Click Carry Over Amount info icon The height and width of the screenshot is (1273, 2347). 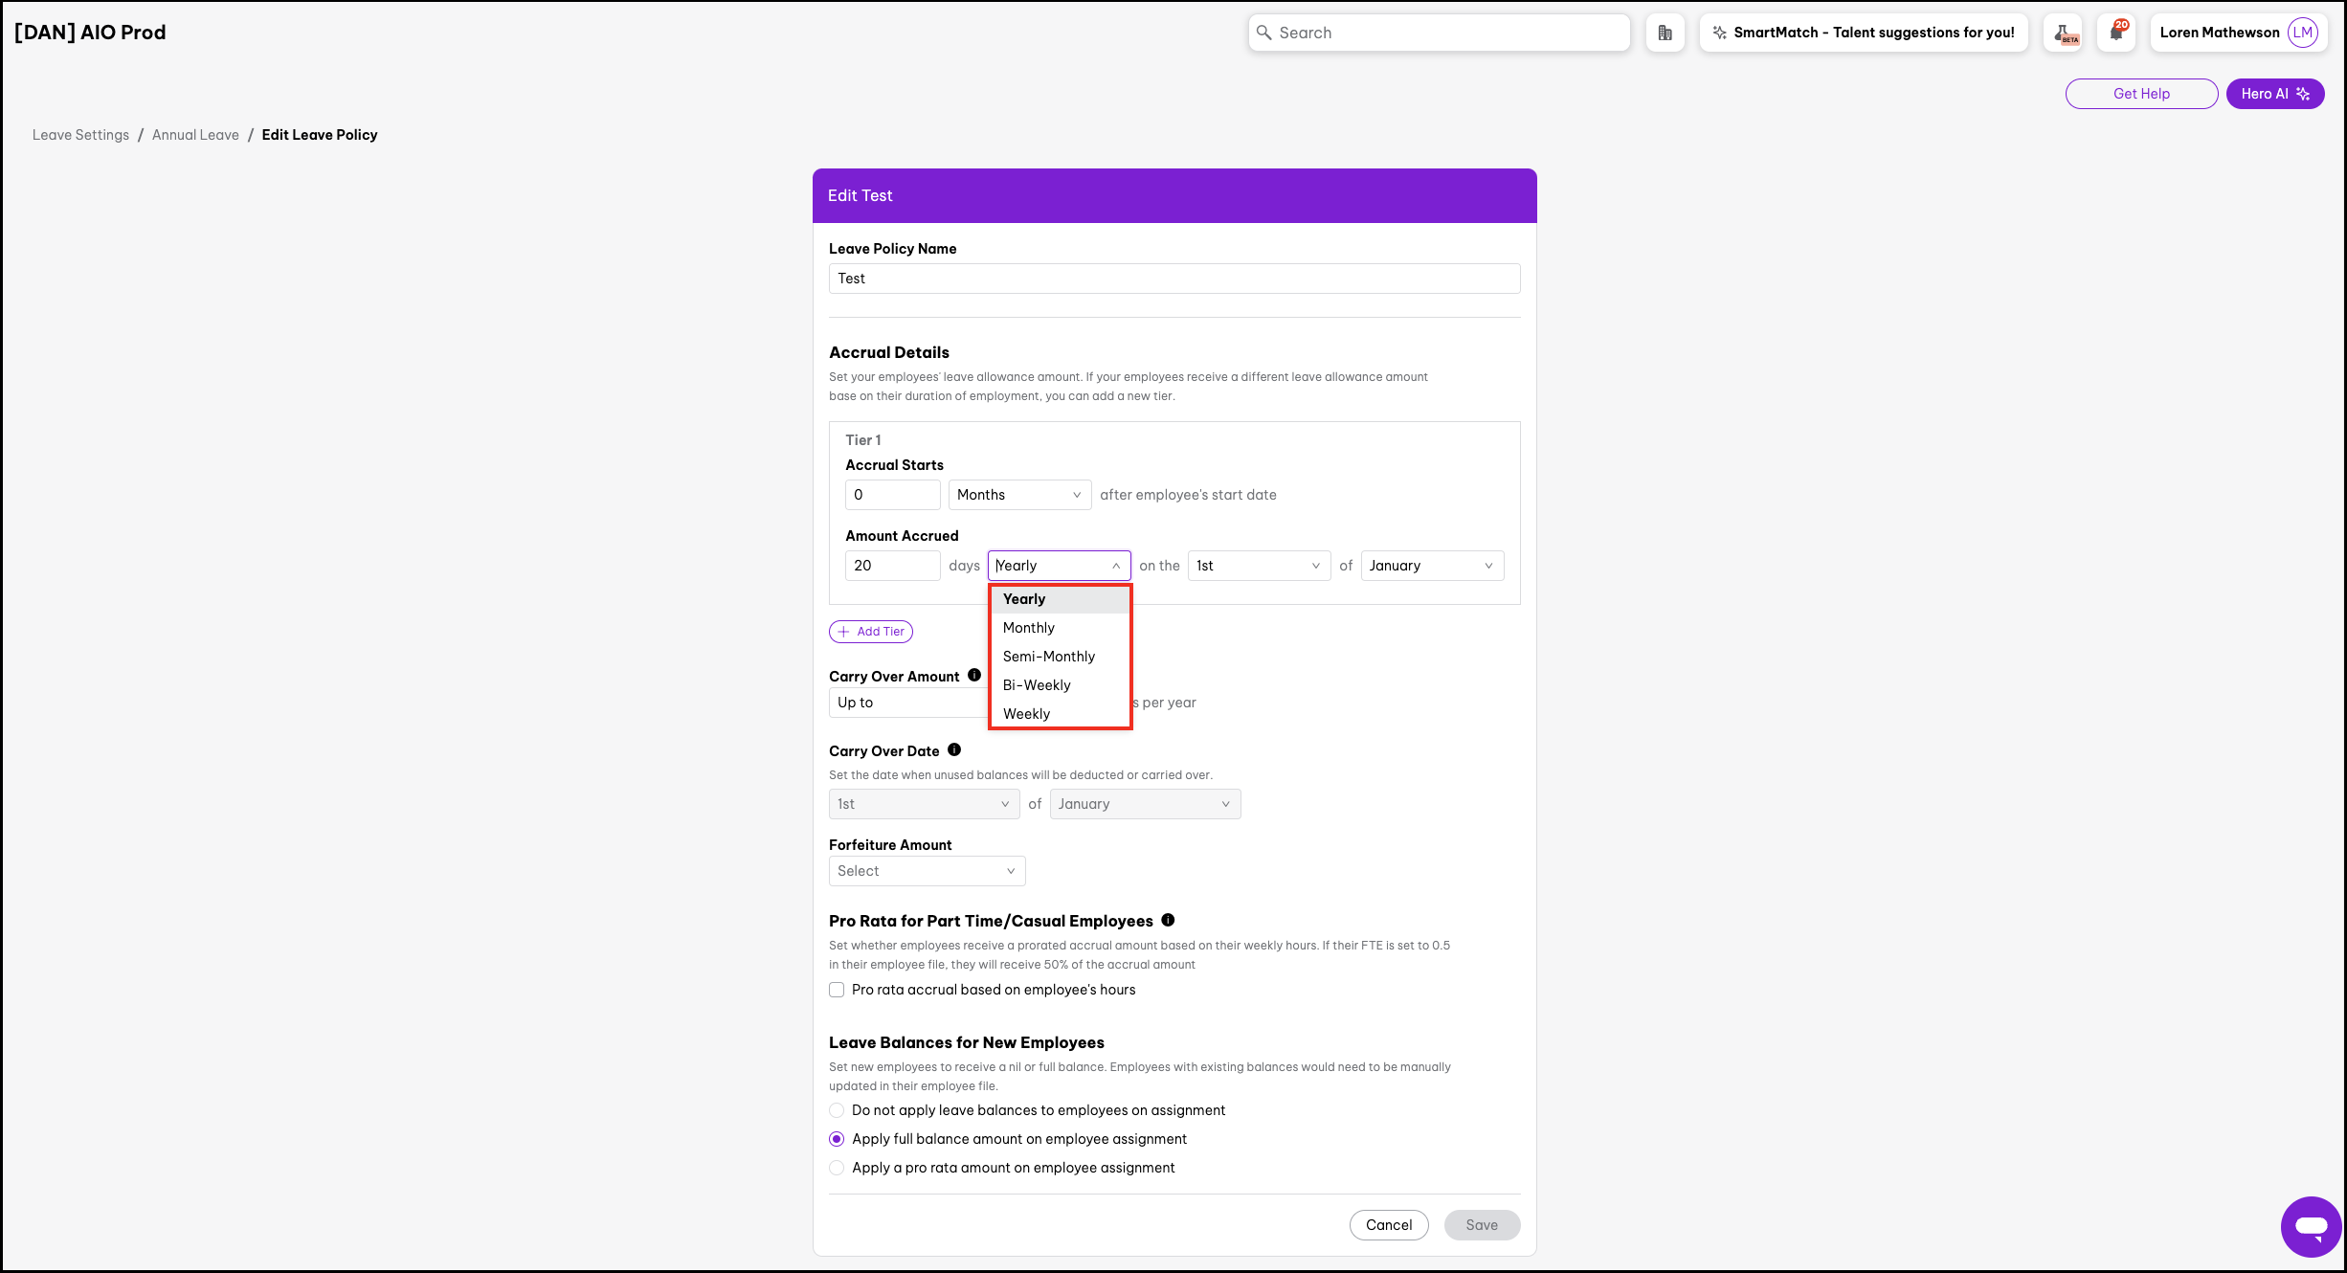974,676
